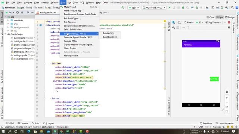239x134 pixels.
Task: Open the Layout Inspector button
Action: point(225,123)
